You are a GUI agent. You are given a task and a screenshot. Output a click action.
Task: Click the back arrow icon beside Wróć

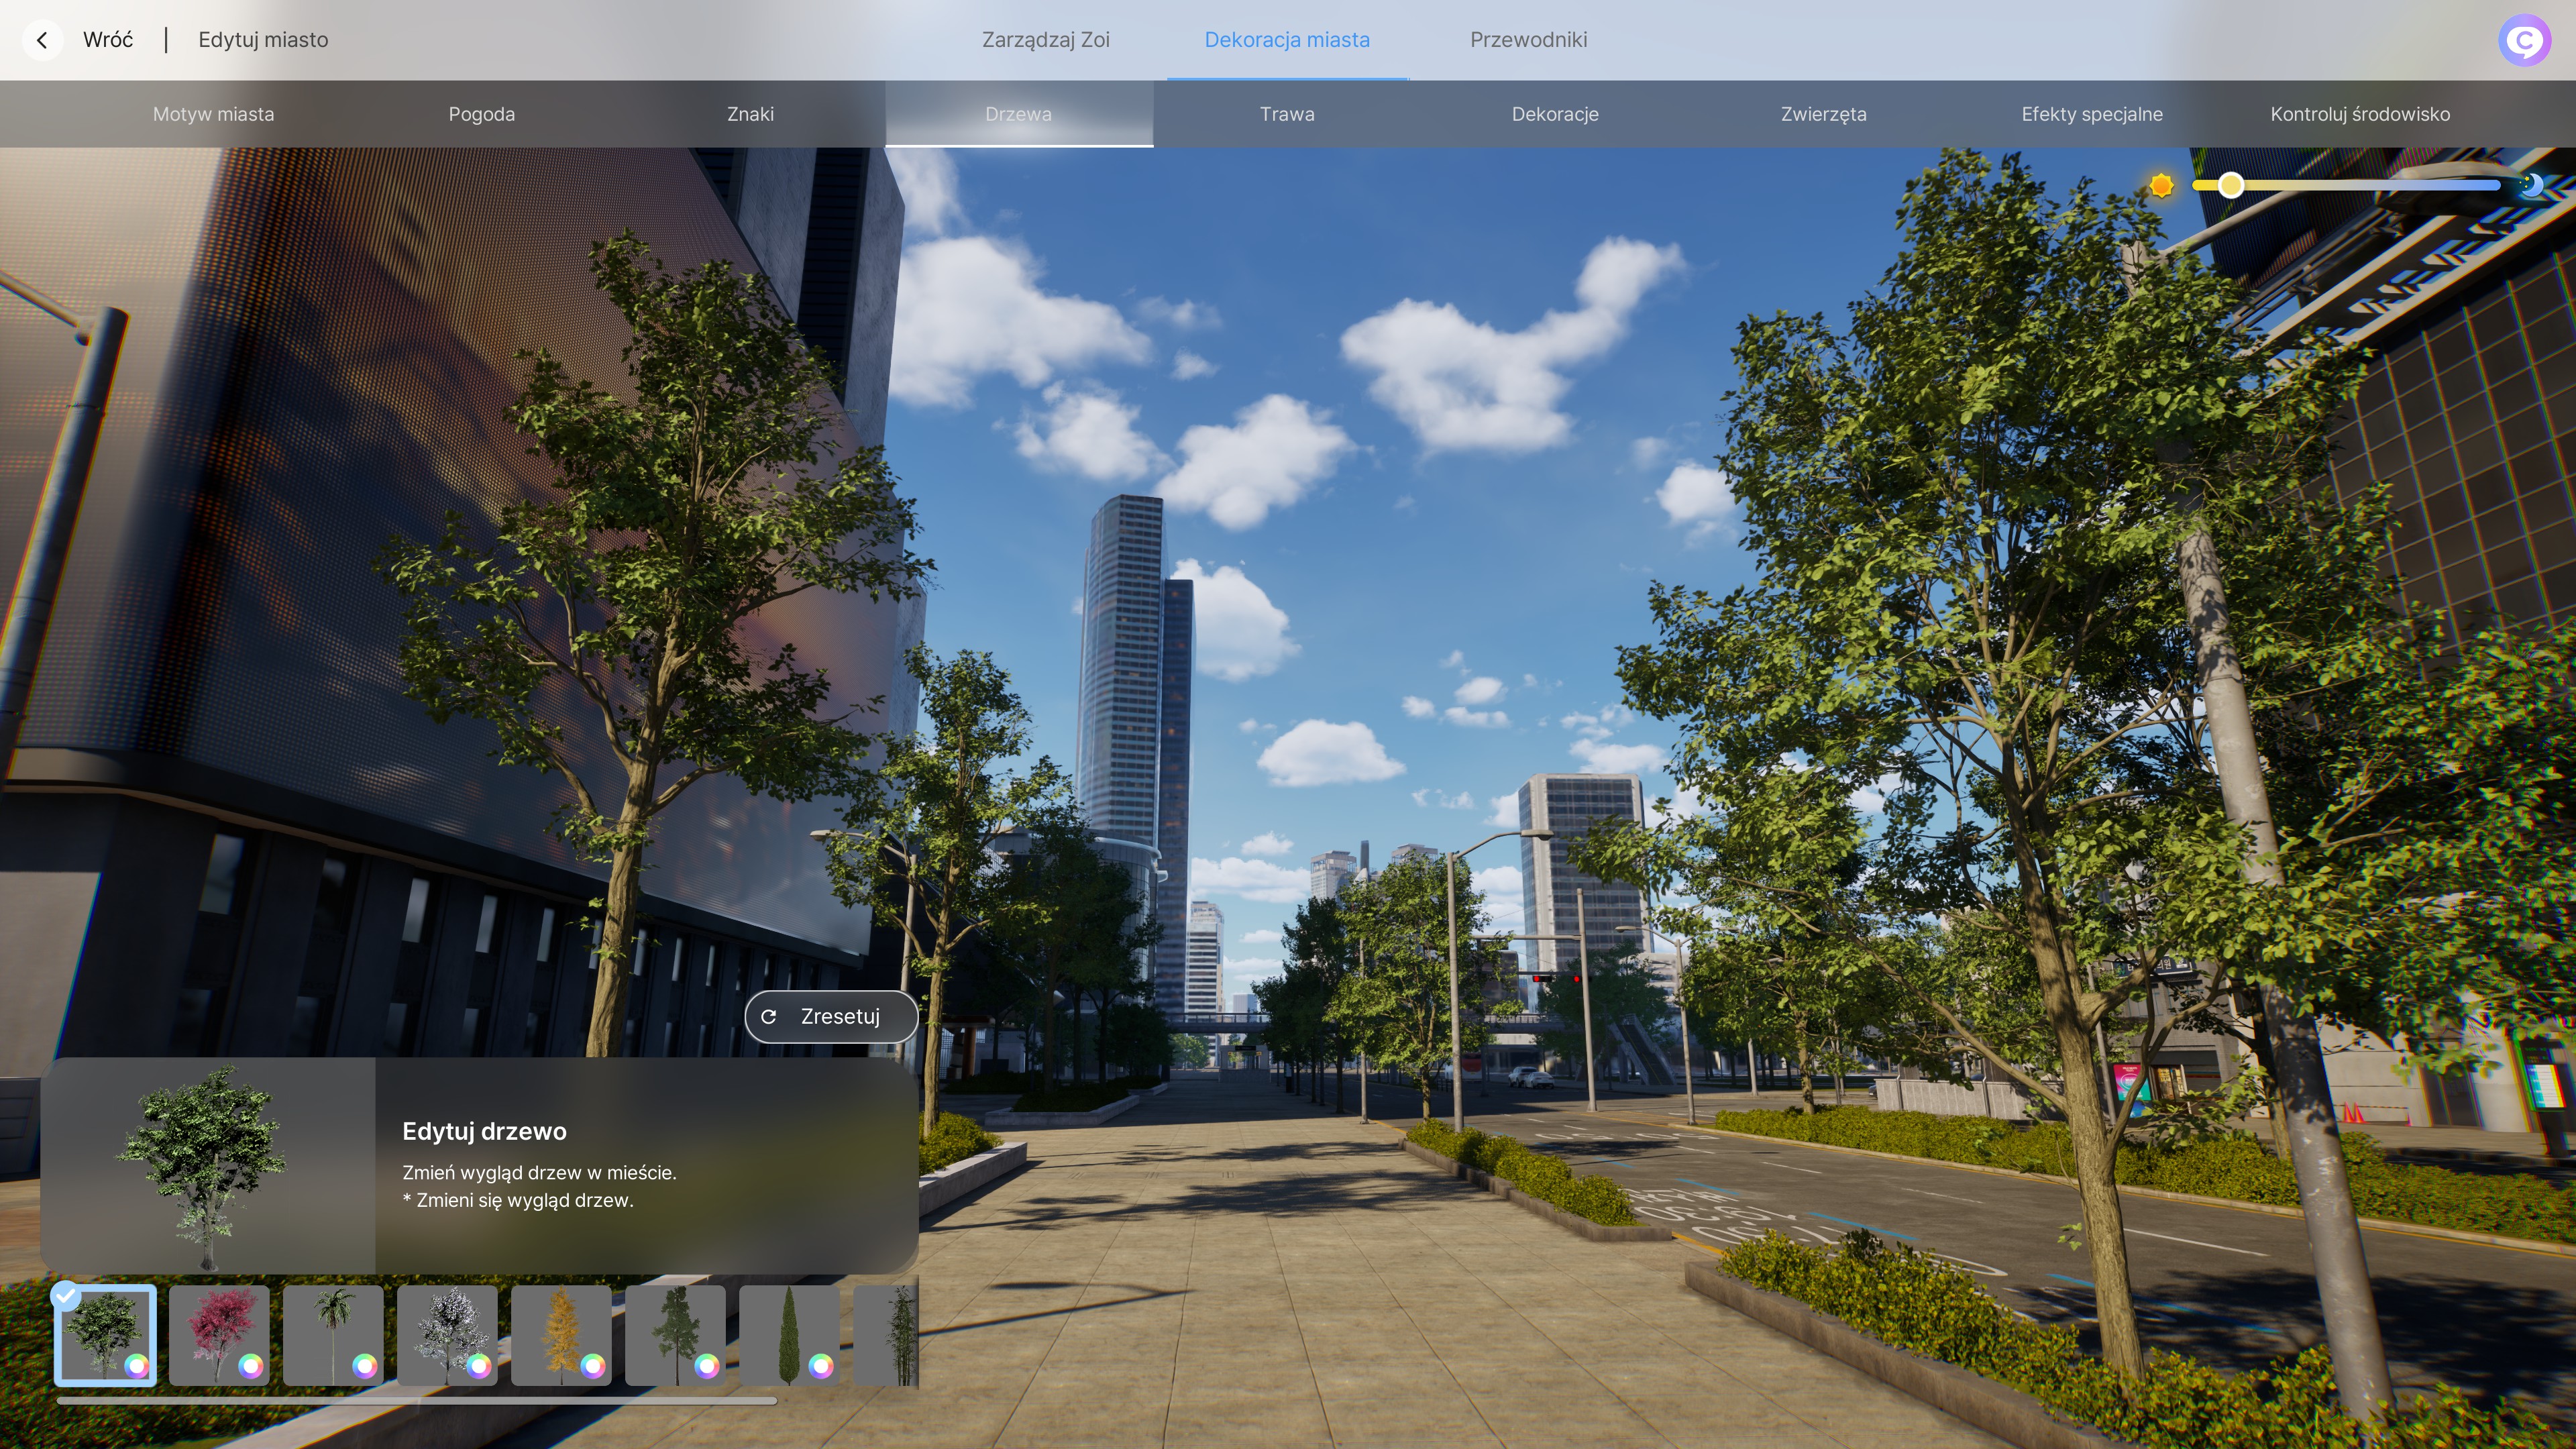(x=42, y=40)
